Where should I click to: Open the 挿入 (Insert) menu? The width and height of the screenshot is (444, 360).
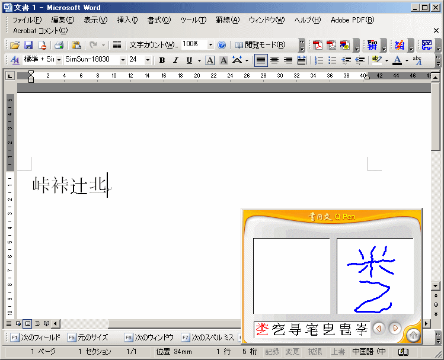coord(127,20)
